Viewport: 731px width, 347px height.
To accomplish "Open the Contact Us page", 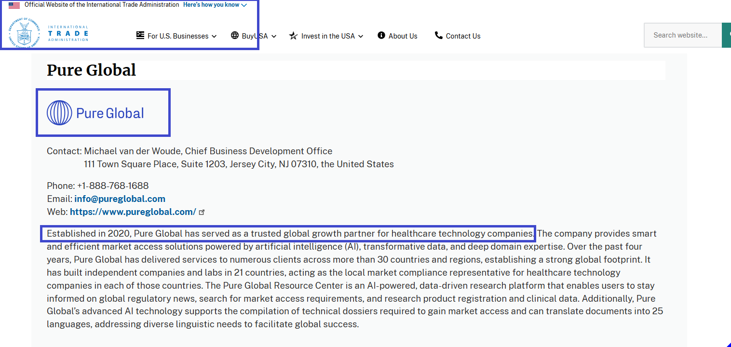I will 458,36.
